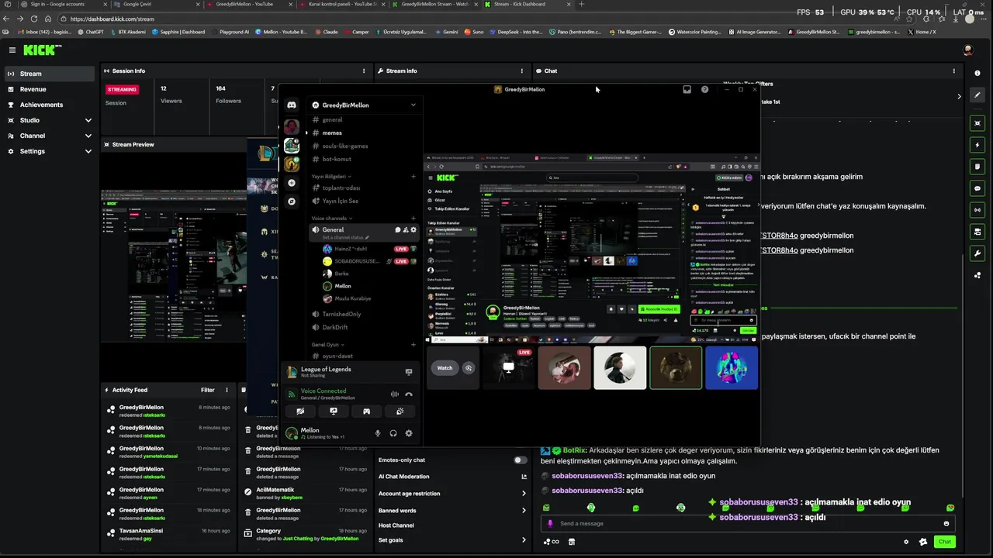
Task: Open GreedyBirMellon server dropdown in Discord
Action: [x=413, y=105]
